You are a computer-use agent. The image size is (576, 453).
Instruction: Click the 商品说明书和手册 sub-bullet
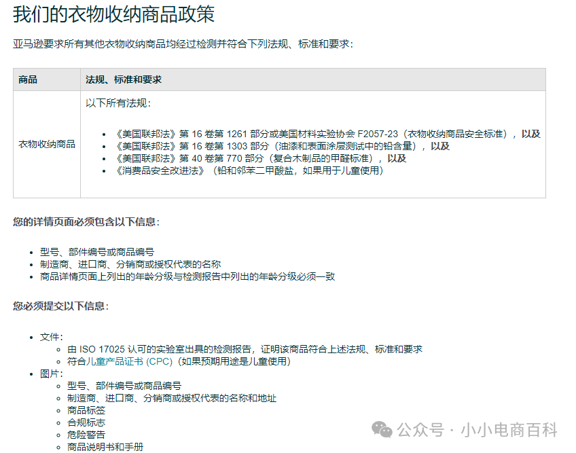pos(105,447)
